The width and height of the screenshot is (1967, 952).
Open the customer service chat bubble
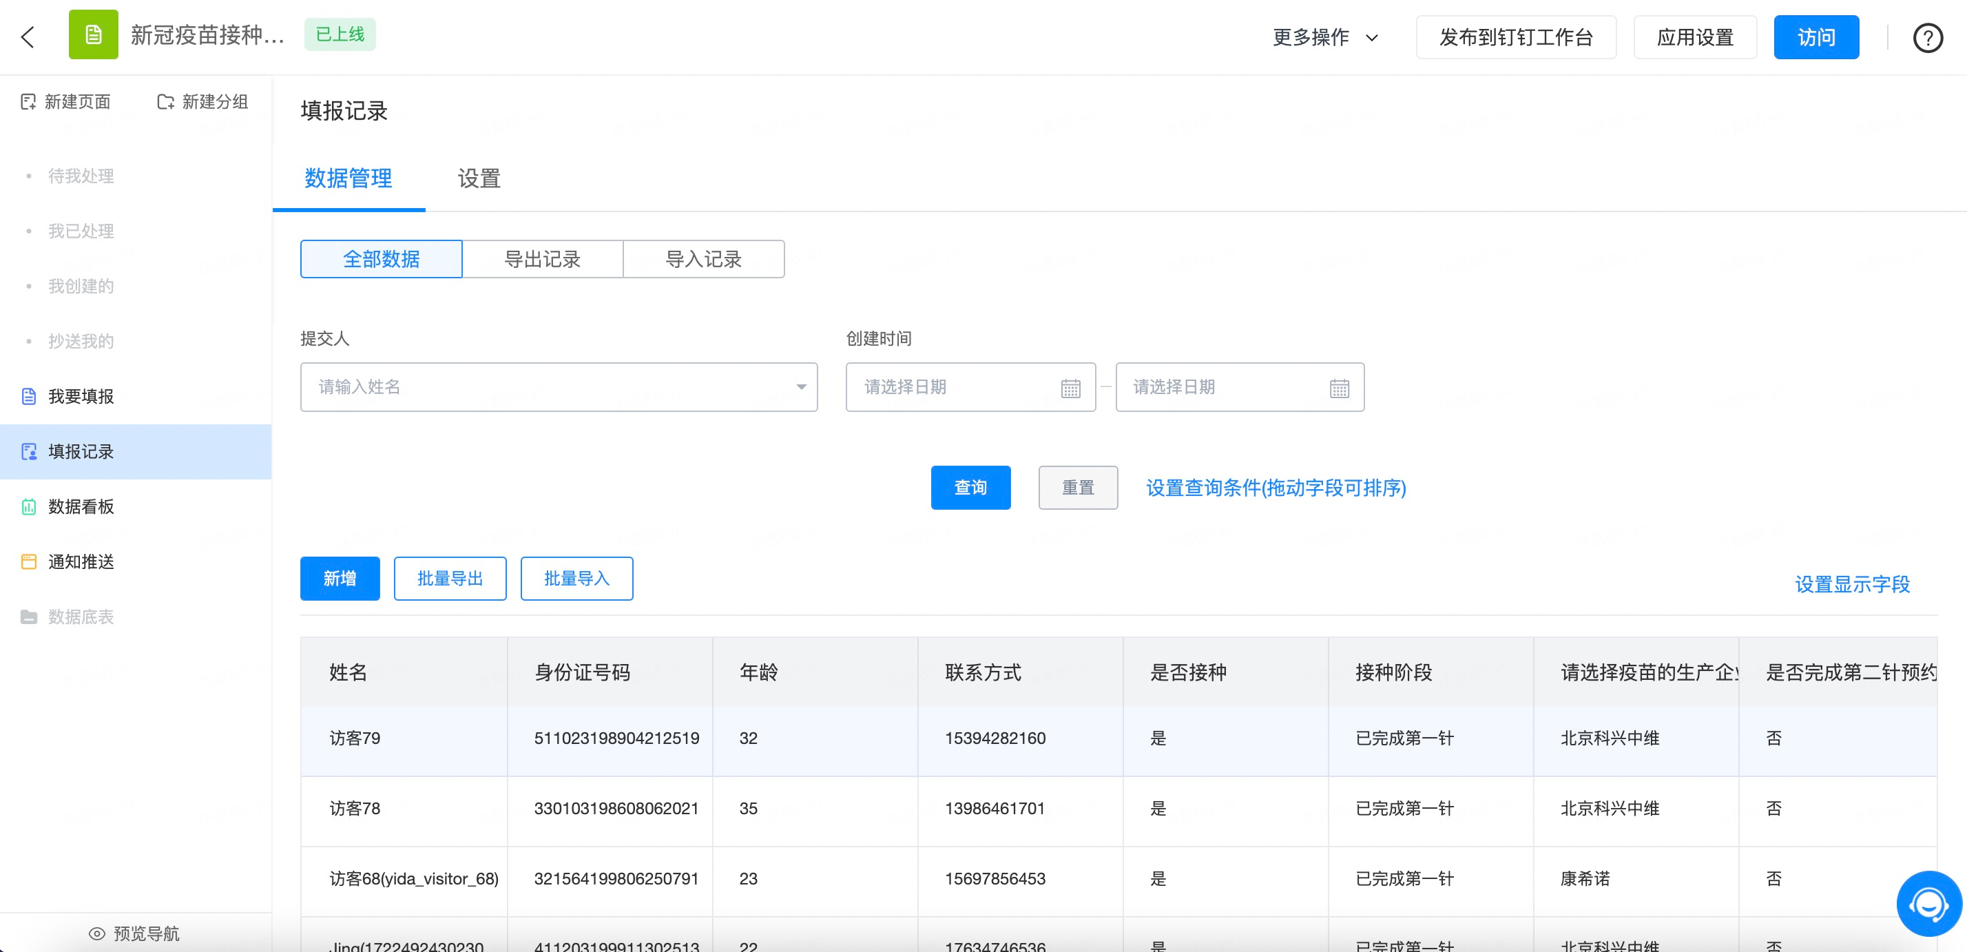point(1929,903)
